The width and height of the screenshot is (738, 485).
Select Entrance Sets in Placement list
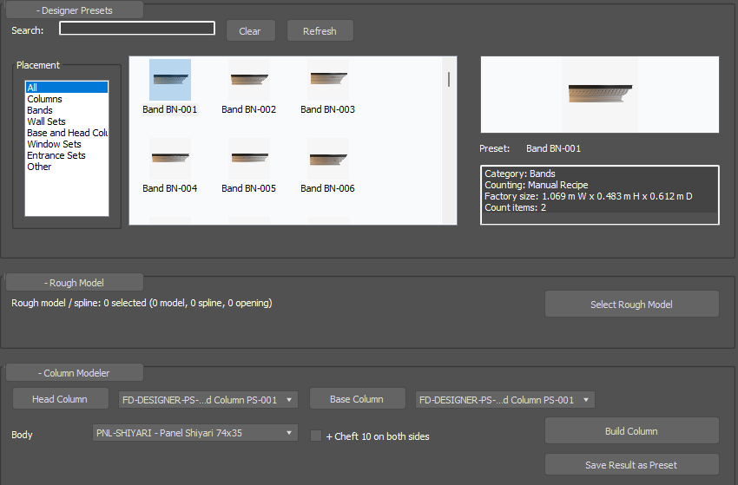(x=67, y=155)
